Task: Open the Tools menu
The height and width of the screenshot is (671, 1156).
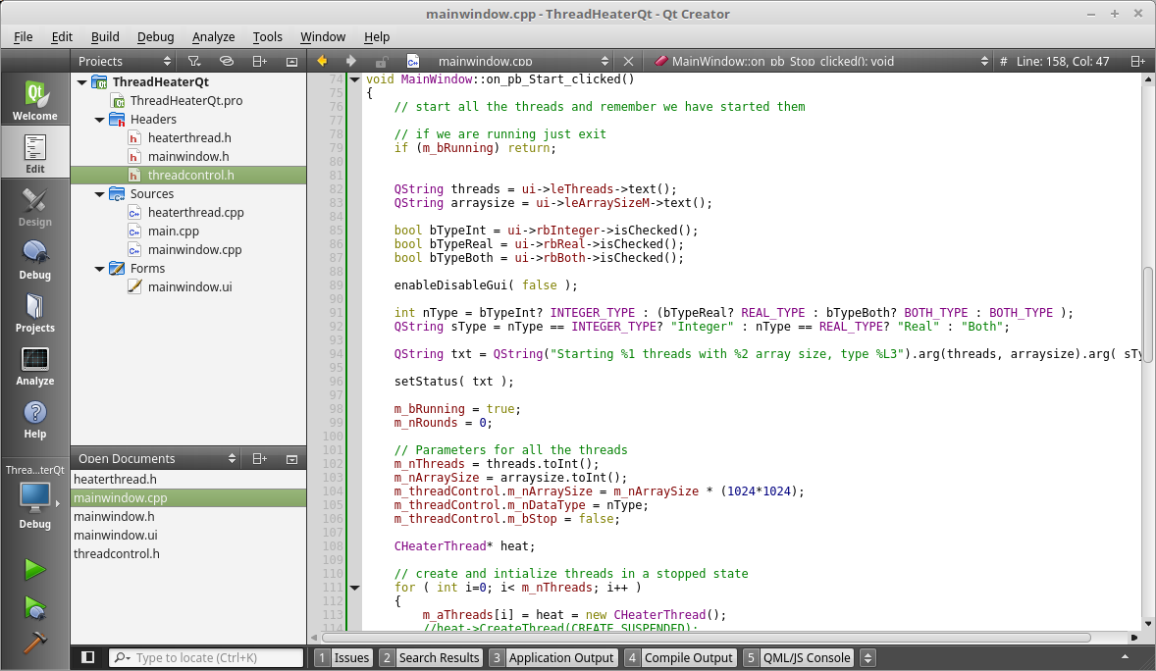Action: pos(267,36)
